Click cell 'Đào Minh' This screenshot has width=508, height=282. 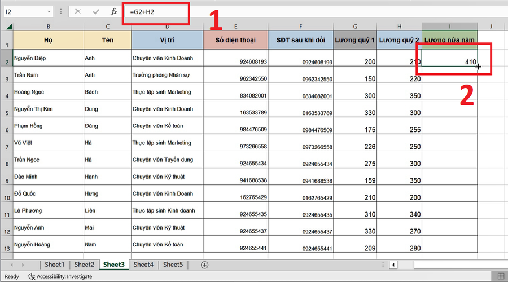(49, 177)
